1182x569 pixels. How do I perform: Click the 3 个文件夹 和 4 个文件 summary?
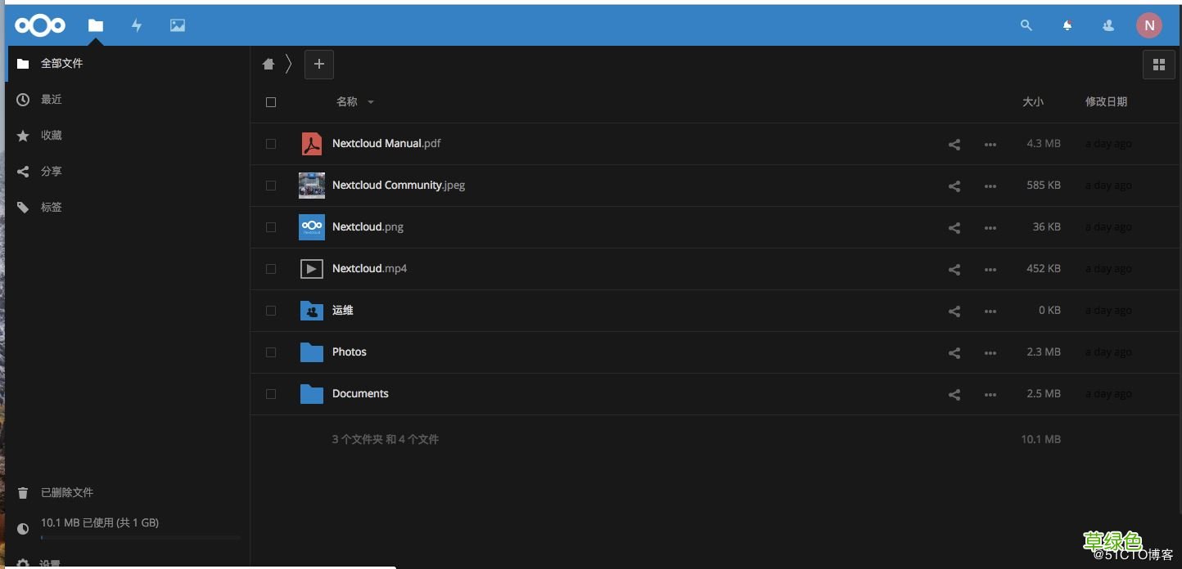[x=386, y=440]
